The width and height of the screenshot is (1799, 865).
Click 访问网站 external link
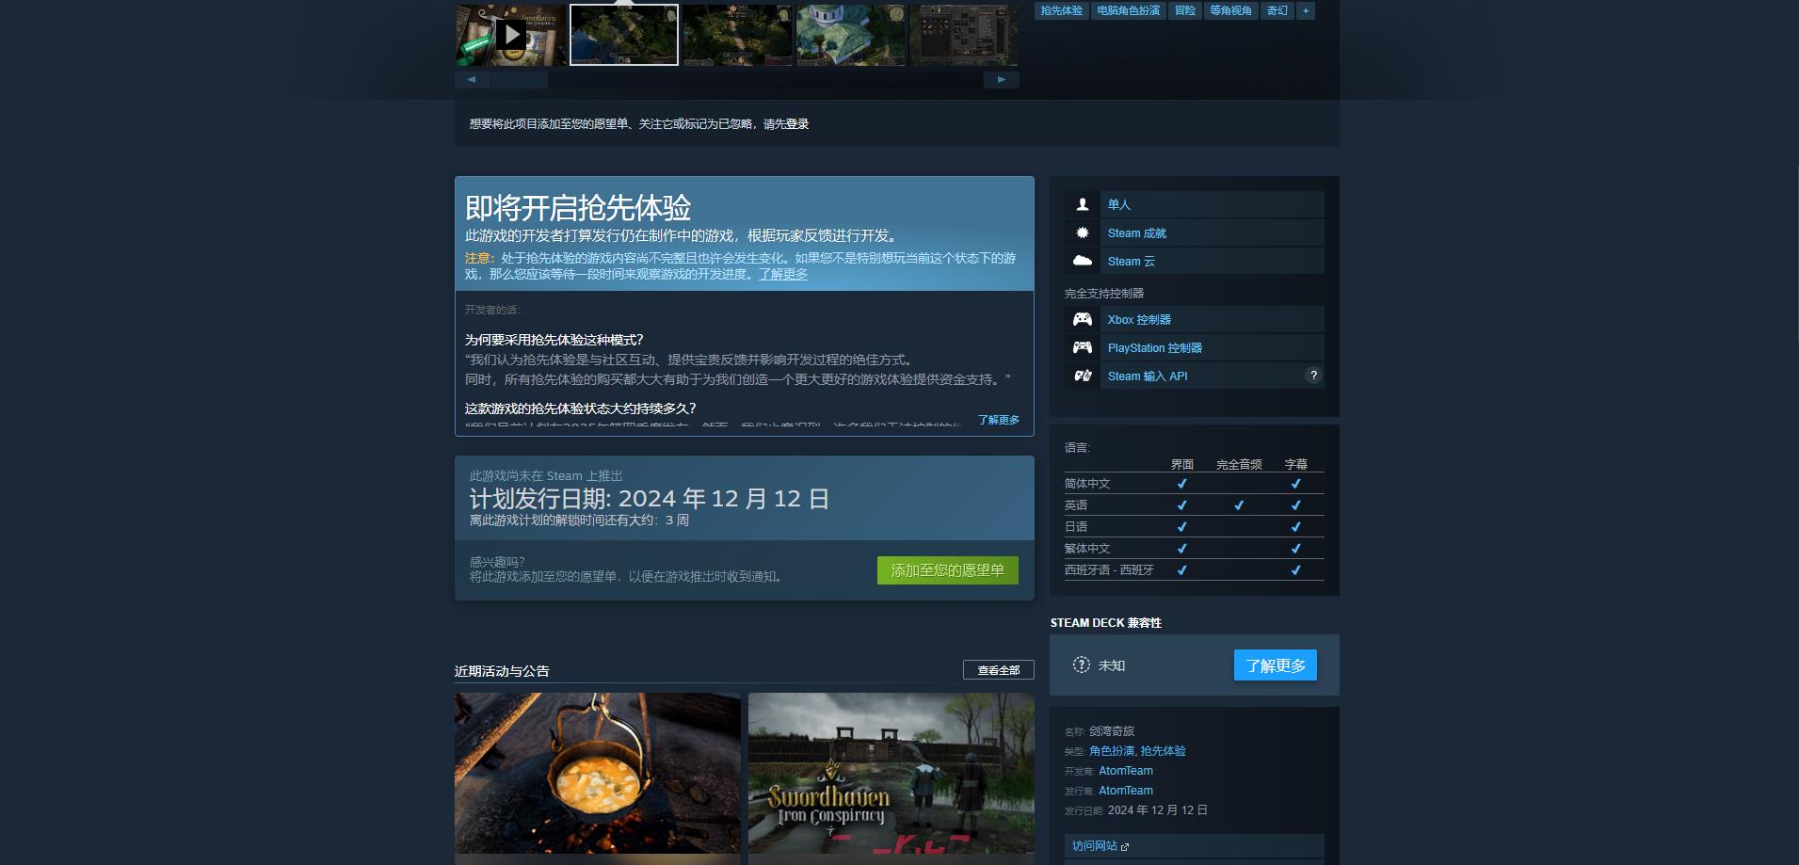click(1195, 846)
